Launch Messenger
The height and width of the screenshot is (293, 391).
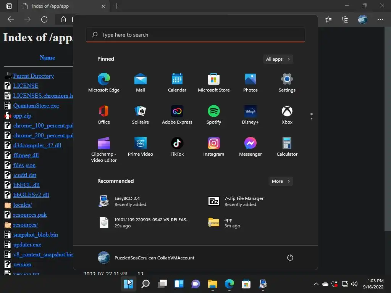click(x=250, y=147)
